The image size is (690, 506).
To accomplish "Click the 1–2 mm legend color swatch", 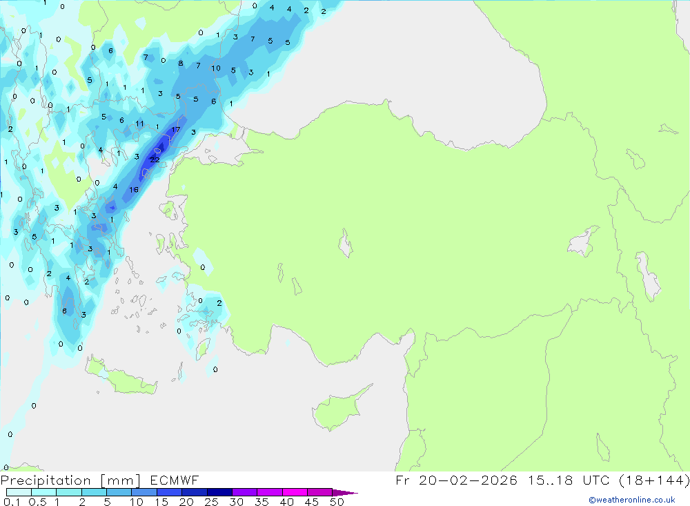I will [69, 492].
